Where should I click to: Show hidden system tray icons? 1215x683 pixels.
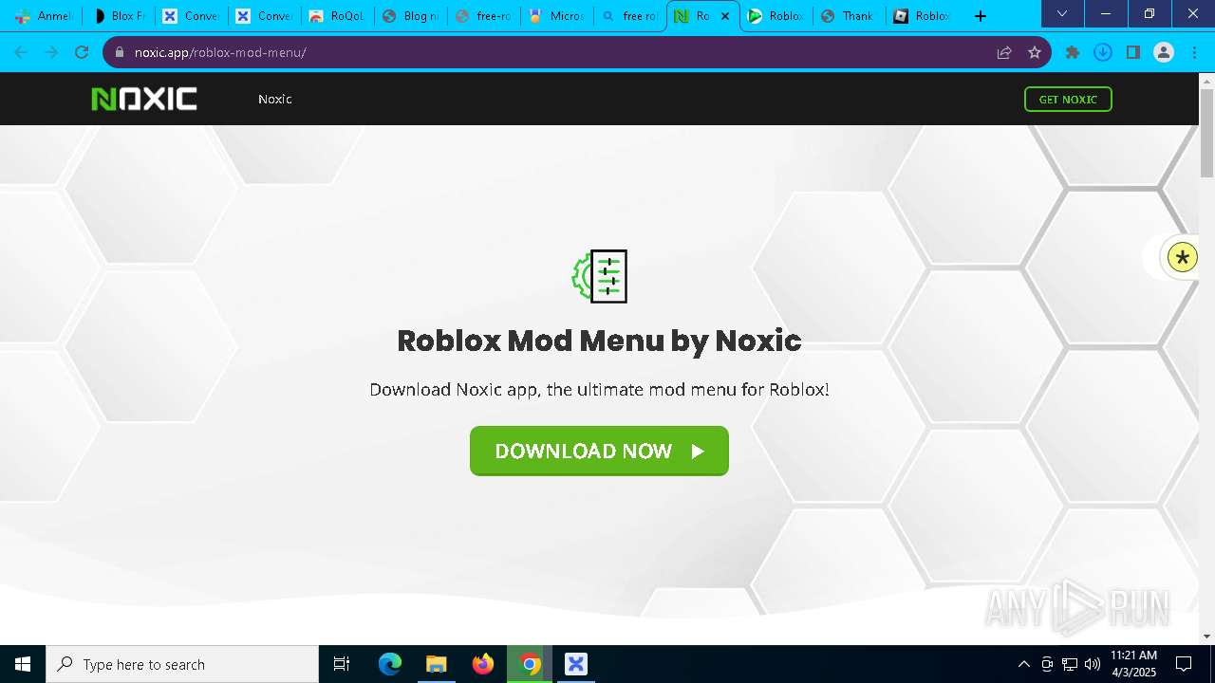1023,664
